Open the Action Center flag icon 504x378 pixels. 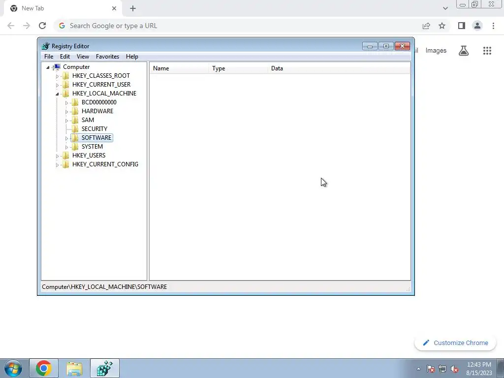coord(431,369)
